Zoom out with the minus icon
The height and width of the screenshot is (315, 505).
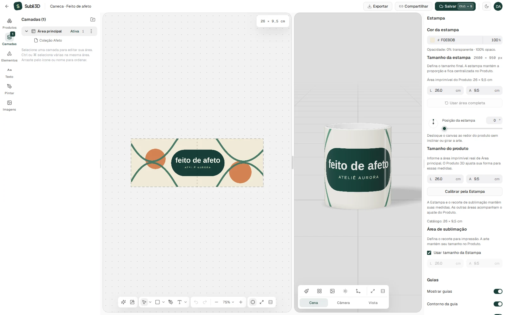217,302
